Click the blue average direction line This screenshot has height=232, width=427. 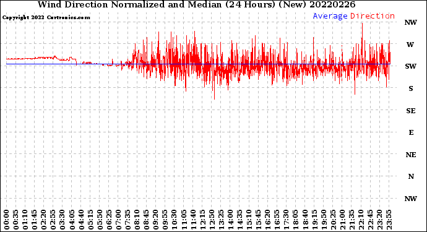pos(198,64)
